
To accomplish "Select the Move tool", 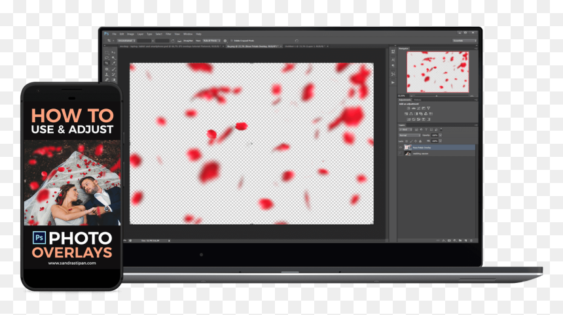I will coord(113,52).
